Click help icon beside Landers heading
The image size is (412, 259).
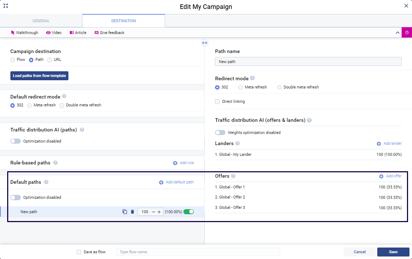(x=238, y=143)
